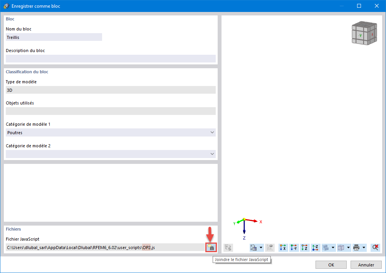Select the view in -Z direction icon

pyautogui.click(x=315, y=248)
